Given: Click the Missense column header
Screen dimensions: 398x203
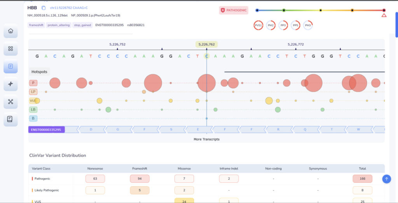Looking at the screenshot, I should point(184,168).
